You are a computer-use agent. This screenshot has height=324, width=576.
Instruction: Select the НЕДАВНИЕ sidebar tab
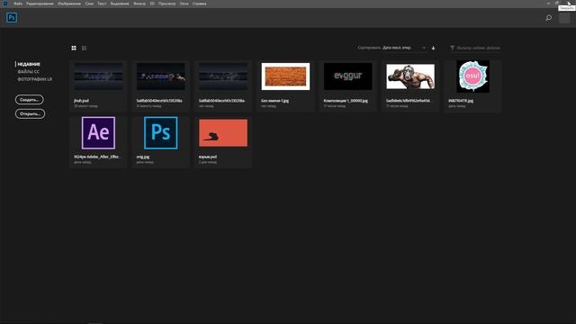pyautogui.click(x=29, y=64)
